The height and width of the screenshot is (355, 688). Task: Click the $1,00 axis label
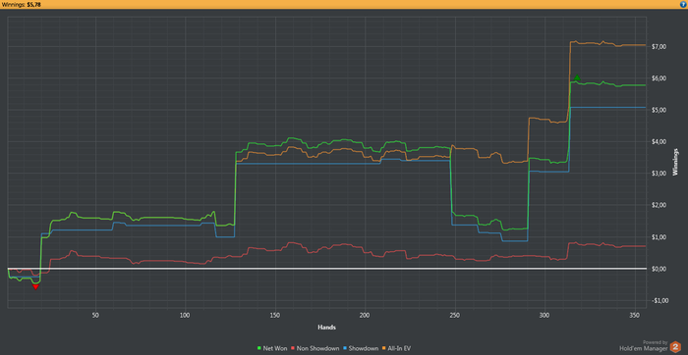[660, 237]
